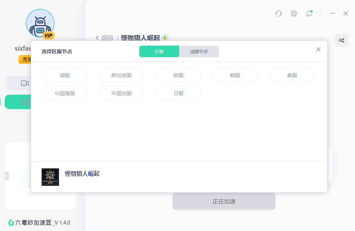The image size is (355, 231).
Task: Click the customer support headset icon
Action: tap(278, 13)
